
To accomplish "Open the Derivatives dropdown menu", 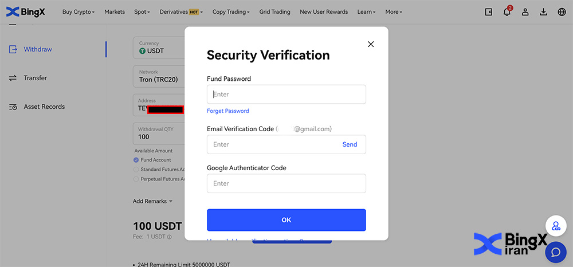I will coord(182,11).
